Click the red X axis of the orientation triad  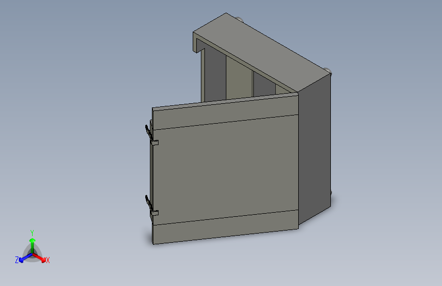[39, 258]
